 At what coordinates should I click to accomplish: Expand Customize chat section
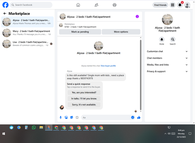[x=167, y=51]
